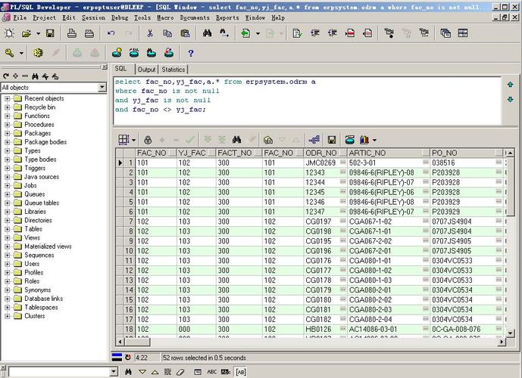Image resolution: width=522 pixels, height=378 pixels.
Task: Click the Execute gear icon
Action: [x=38, y=53]
